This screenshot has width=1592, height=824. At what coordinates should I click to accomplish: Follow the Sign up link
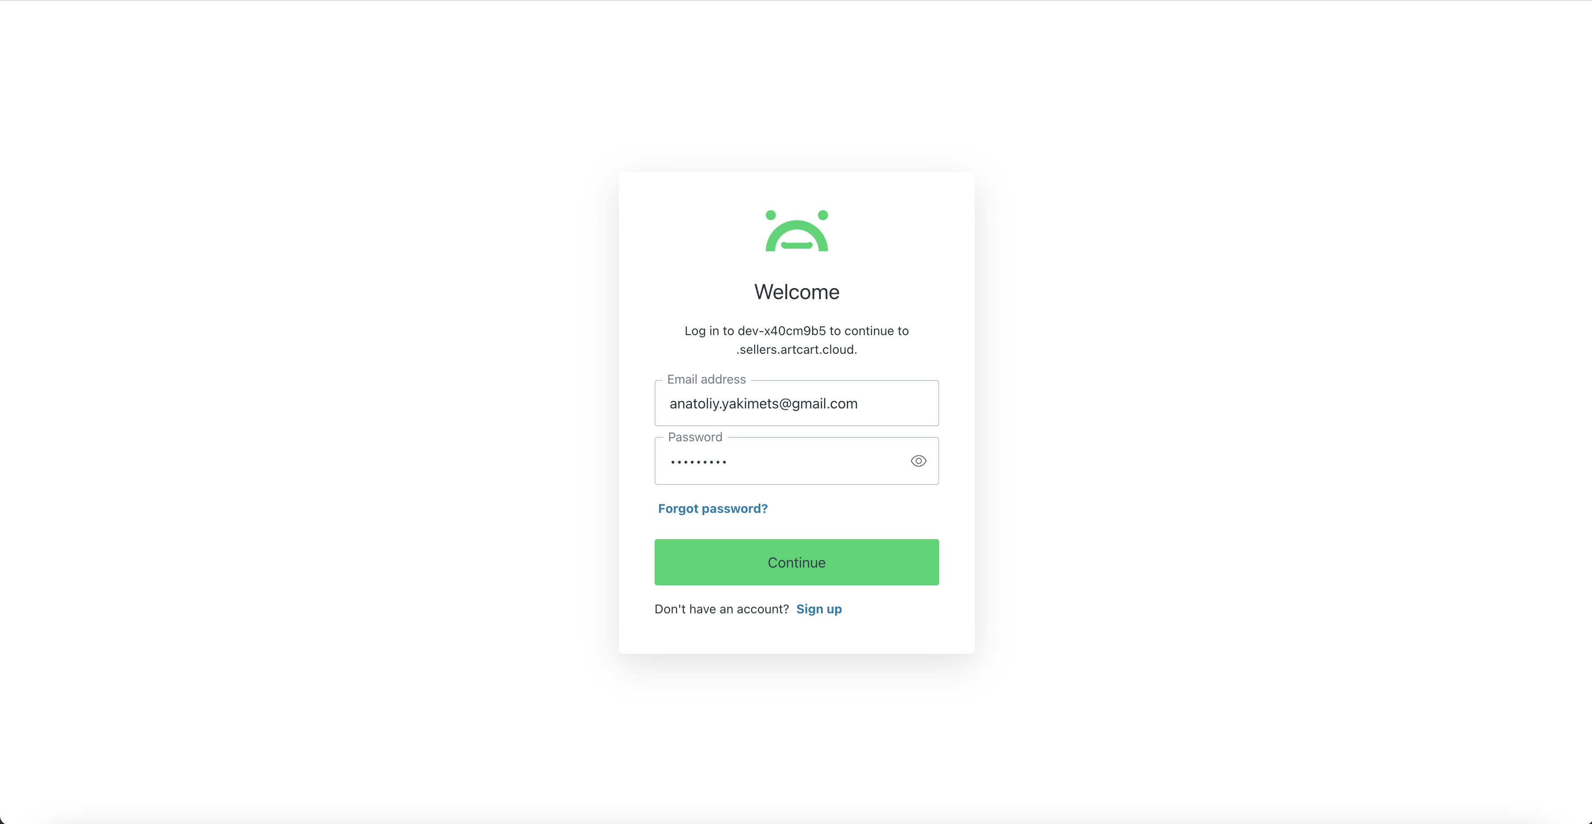[819, 609]
